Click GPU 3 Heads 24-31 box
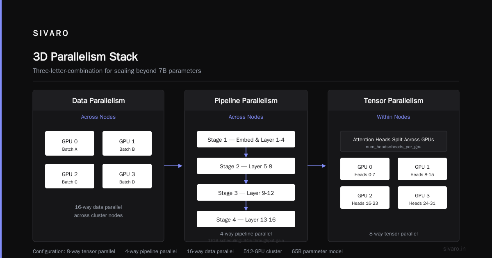The height and width of the screenshot is (258, 492). coord(422,199)
